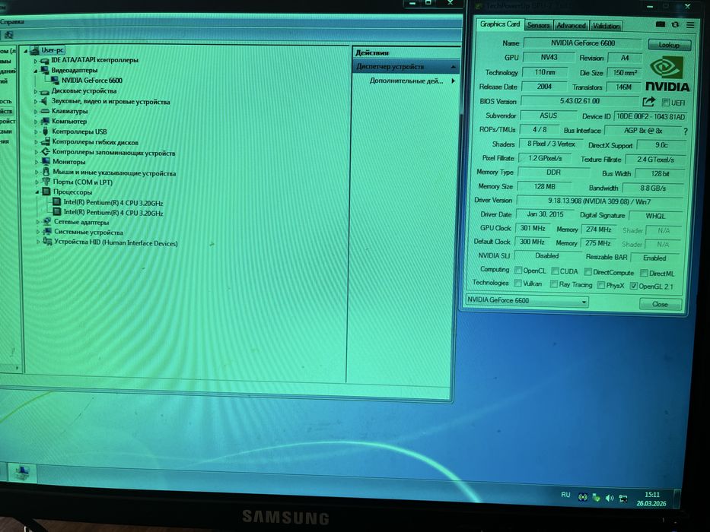Click GPU-Z refresh icon
710x532 pixels.
pos(675,24)
